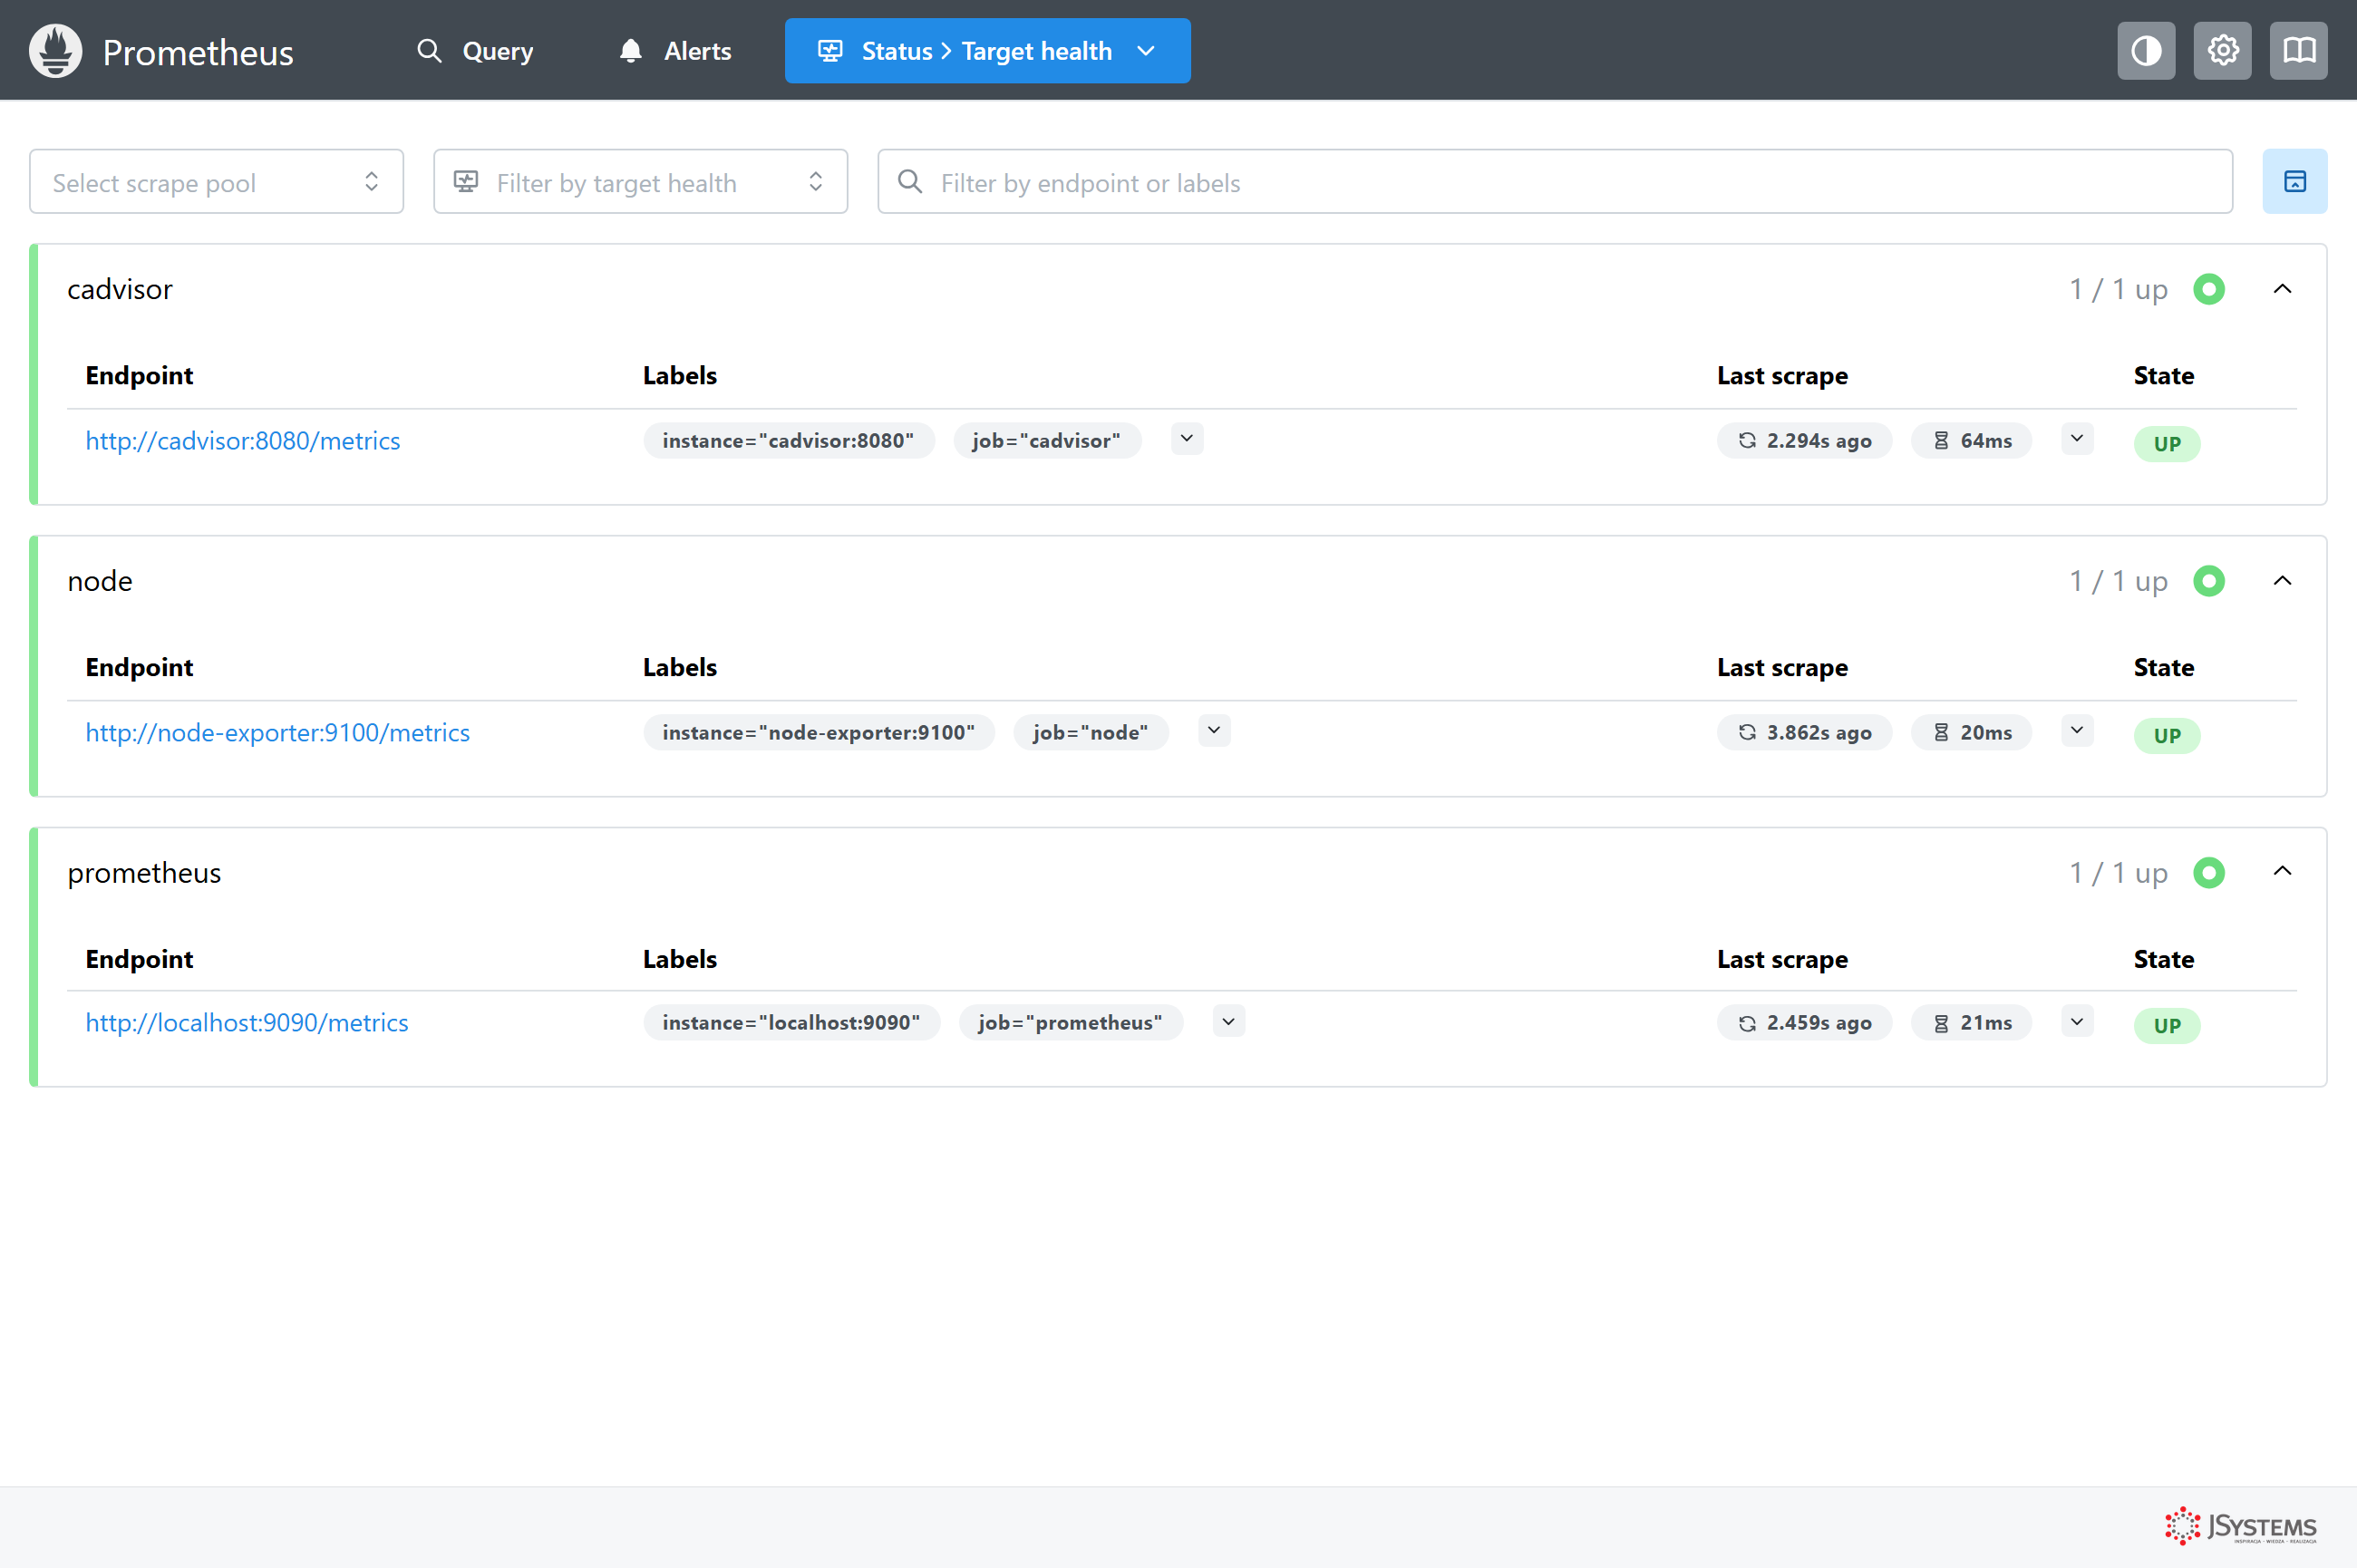
Task: Click the job="prometheus" label
Action: click(x=1070, y=1023)
